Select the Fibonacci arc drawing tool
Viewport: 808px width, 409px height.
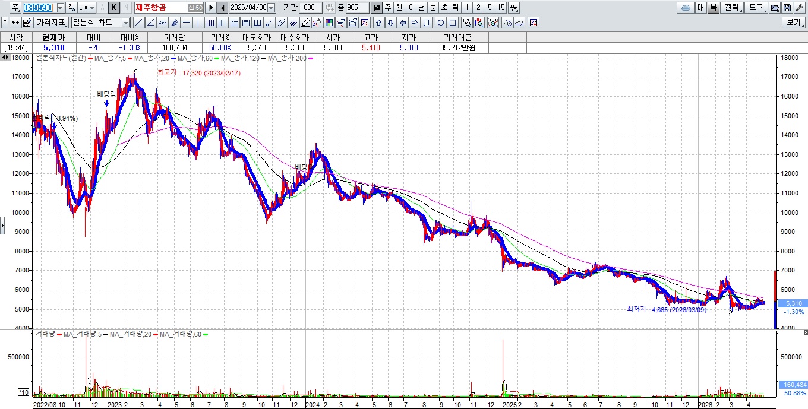pyautogui.click(x=163, y=23)
